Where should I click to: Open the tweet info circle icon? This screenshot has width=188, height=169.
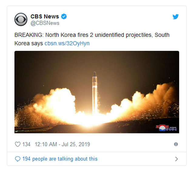(x=176, y=144)
